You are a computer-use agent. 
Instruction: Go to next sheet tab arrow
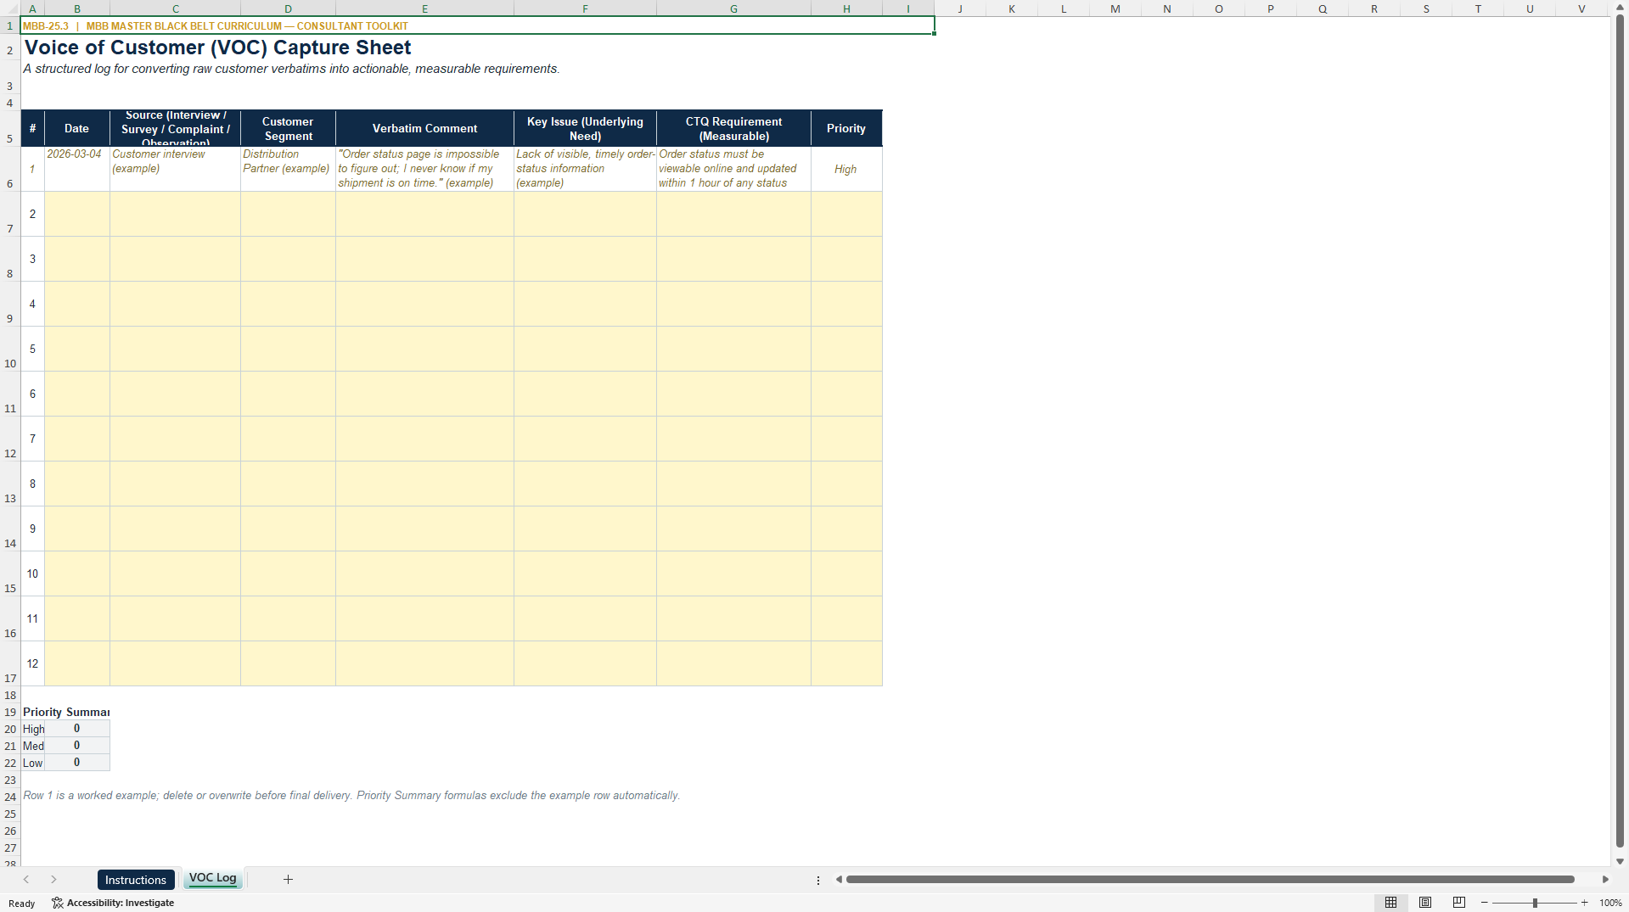[x=53, y=880]
